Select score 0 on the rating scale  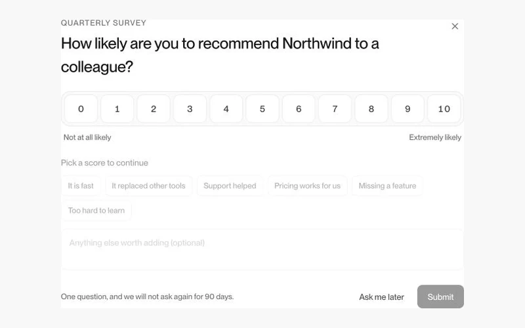[x=81, y=109]
